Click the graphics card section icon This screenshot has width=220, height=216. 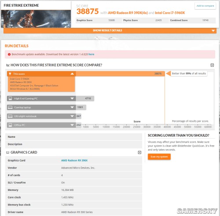pyautogui.click(x=7, y=153)
